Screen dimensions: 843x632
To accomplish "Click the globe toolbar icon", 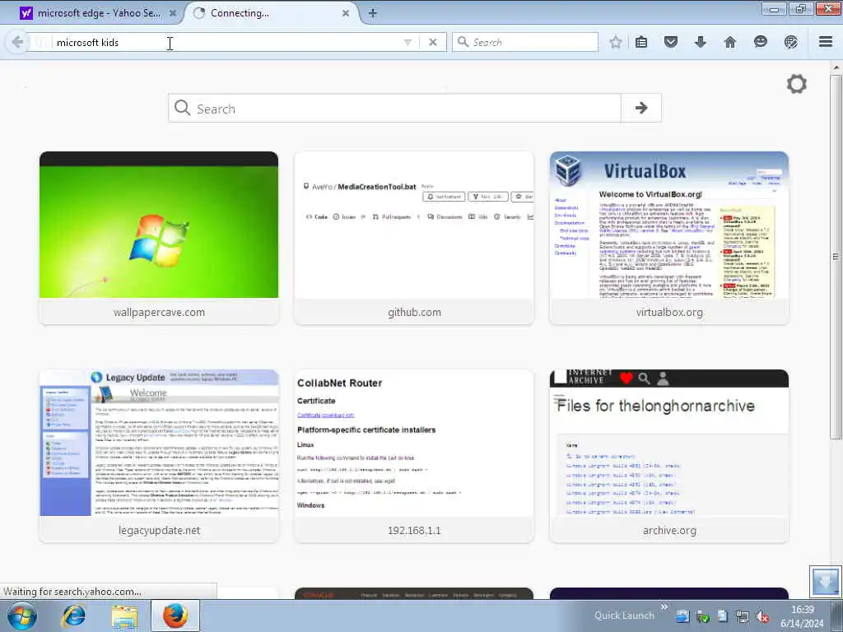I will (790, 42).
